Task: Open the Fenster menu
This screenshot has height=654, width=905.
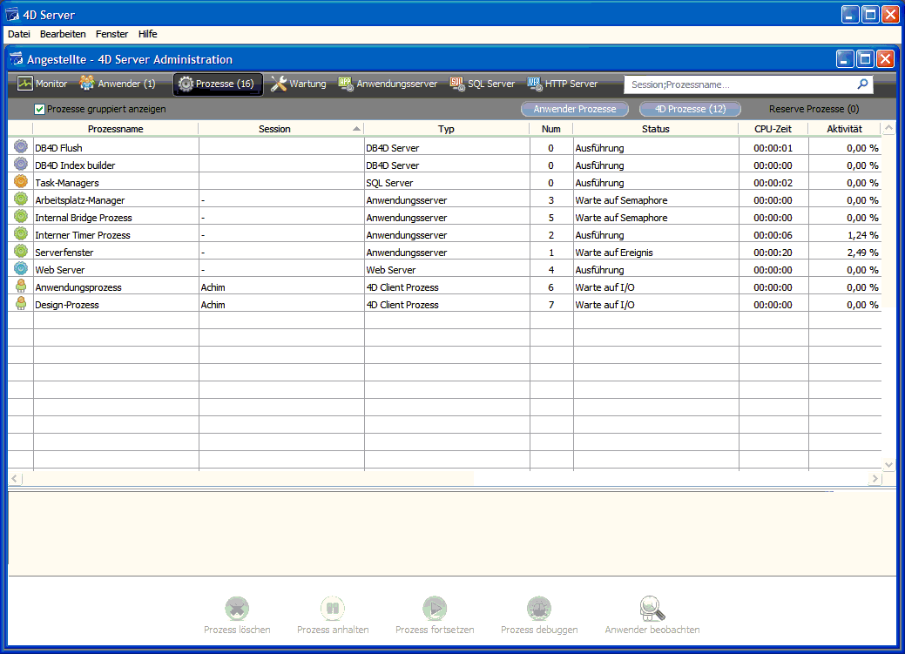Action: tap(111, 34)
